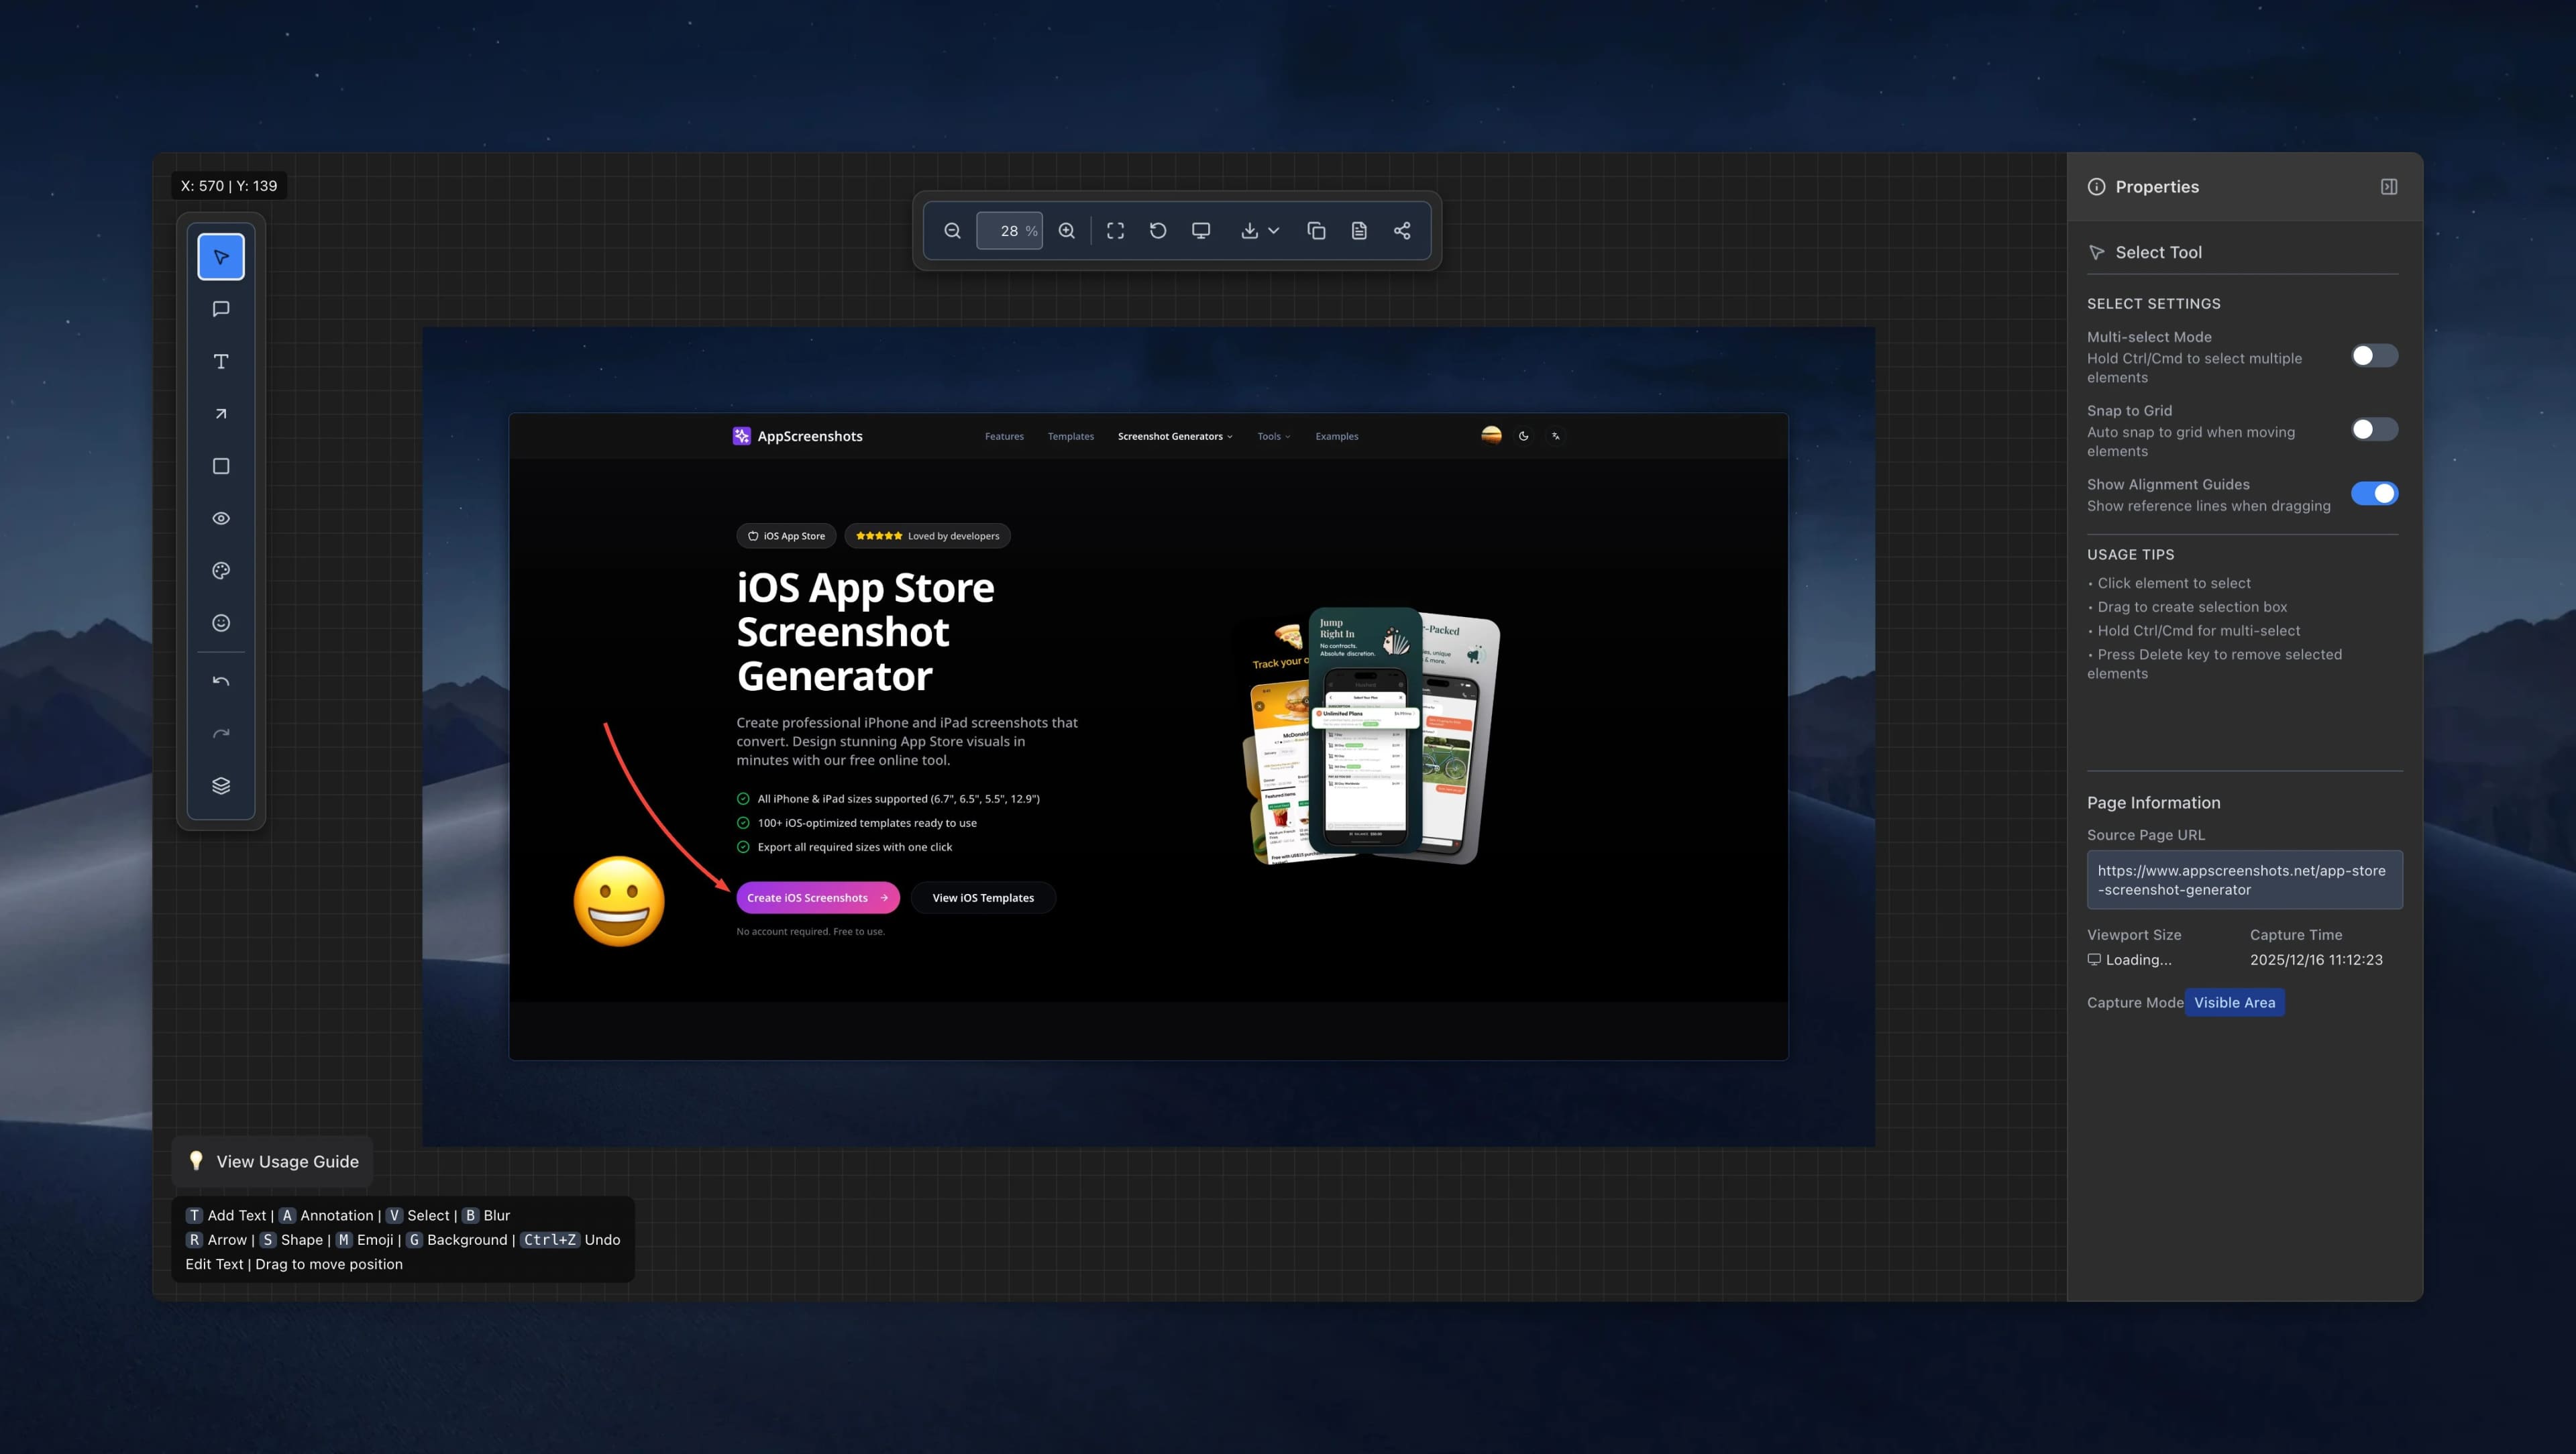
Task: Toggle Multi-select Mode switch
Action: [x=2374, y=356]
